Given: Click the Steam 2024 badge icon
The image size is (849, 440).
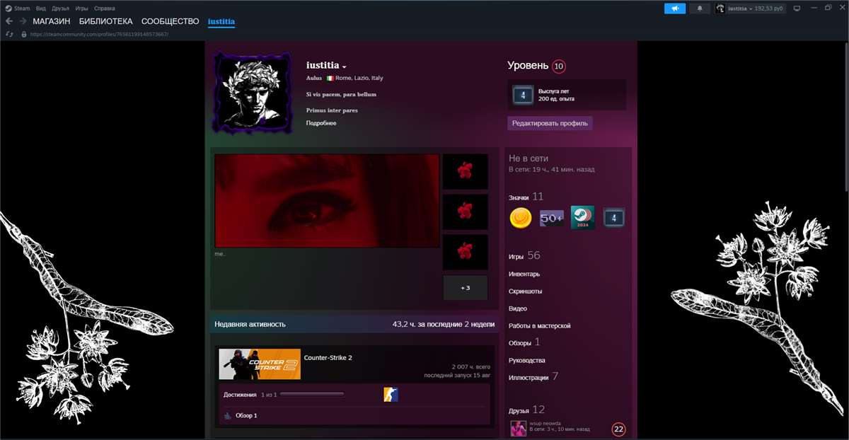Looking at the screenshot, I should coord(582,218).
